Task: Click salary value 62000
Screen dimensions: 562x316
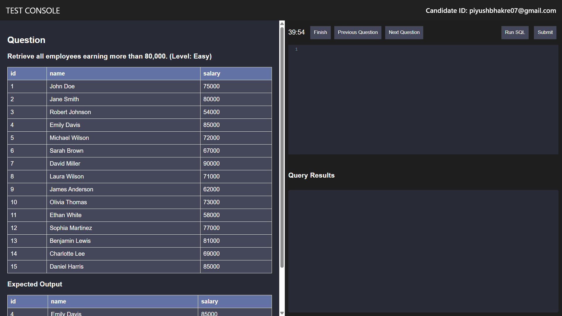Action: tap(236, 190)
